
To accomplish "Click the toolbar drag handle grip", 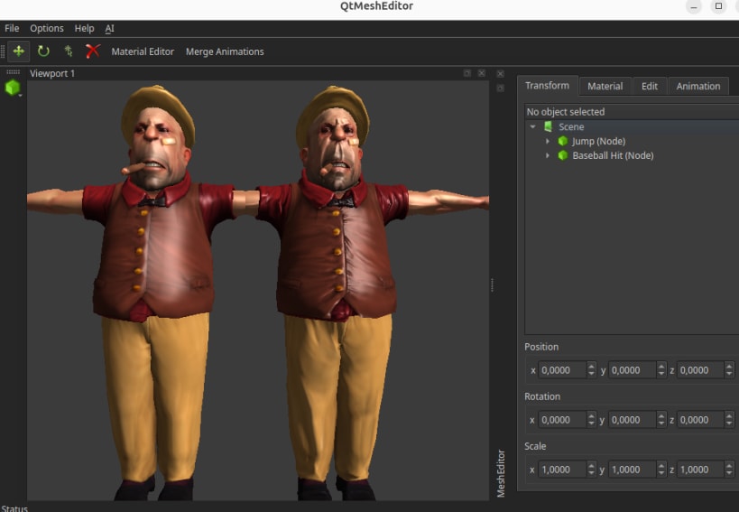I will coord(3,51).
